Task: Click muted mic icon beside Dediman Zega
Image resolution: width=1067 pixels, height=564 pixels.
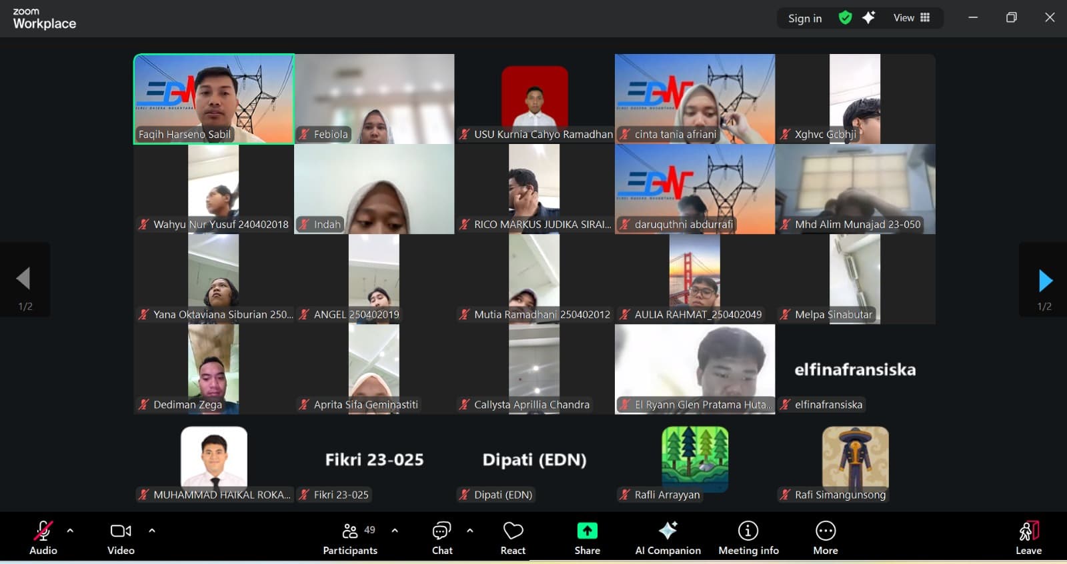Action: tap(143, 404)
